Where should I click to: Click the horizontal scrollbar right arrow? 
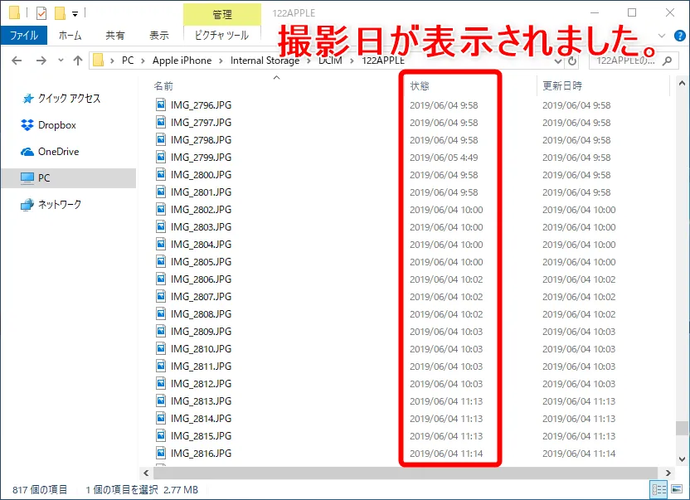pyautogui.click(x=668, y=473)
